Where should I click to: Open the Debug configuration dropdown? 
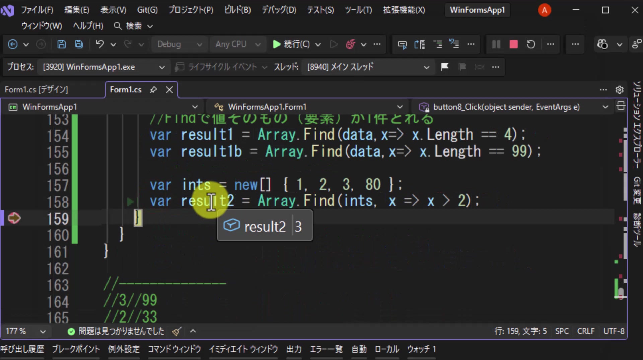[180, 44]
